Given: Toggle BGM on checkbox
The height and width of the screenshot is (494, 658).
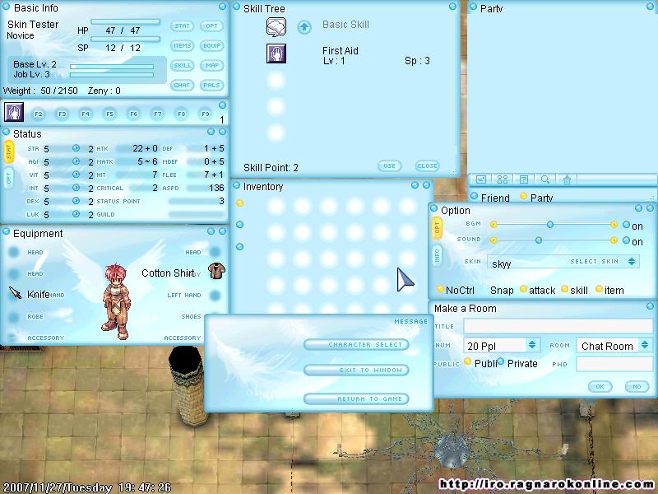Looking at the screenshot, I should pos(626,225).
